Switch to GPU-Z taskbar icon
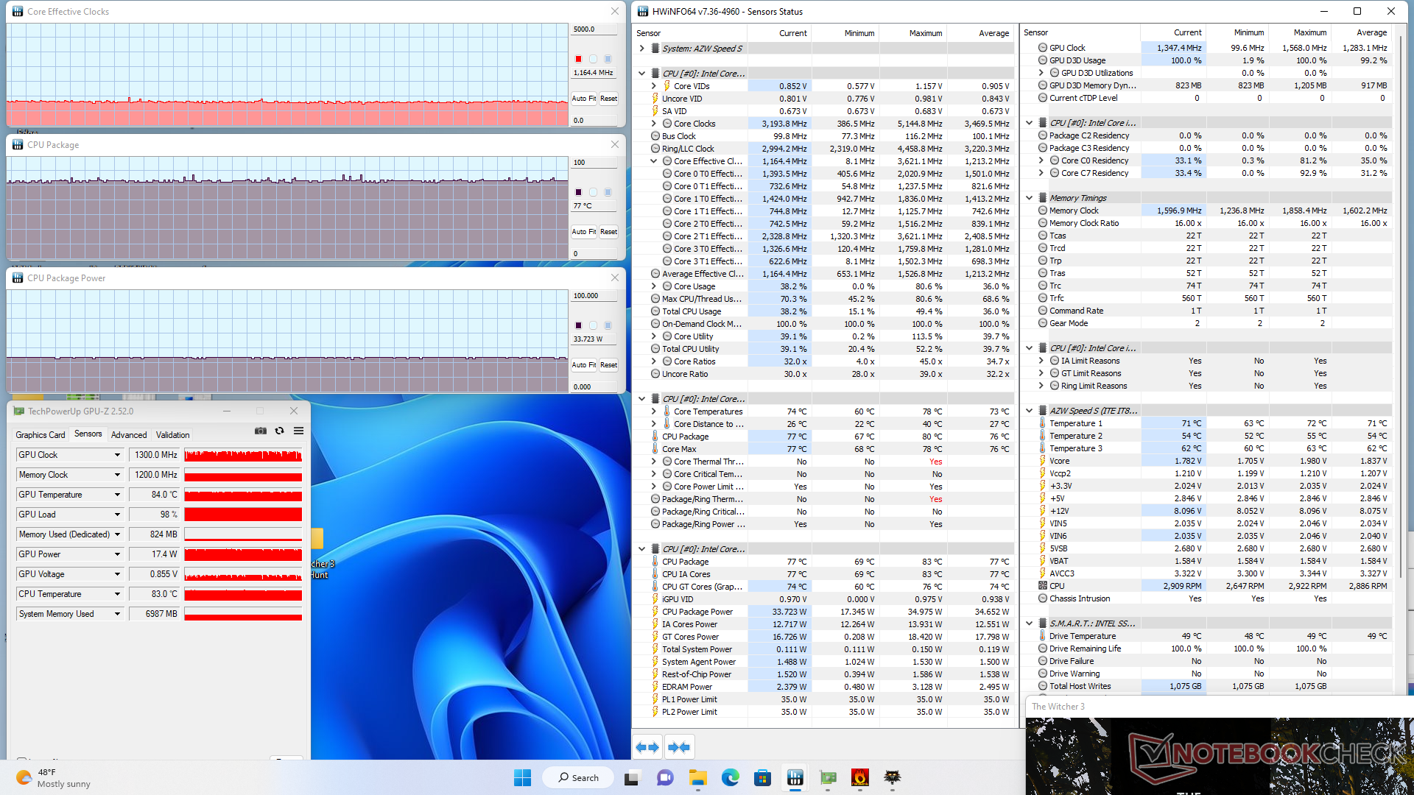The width and height of the screenshot is (1414, 795). (828, 777)
